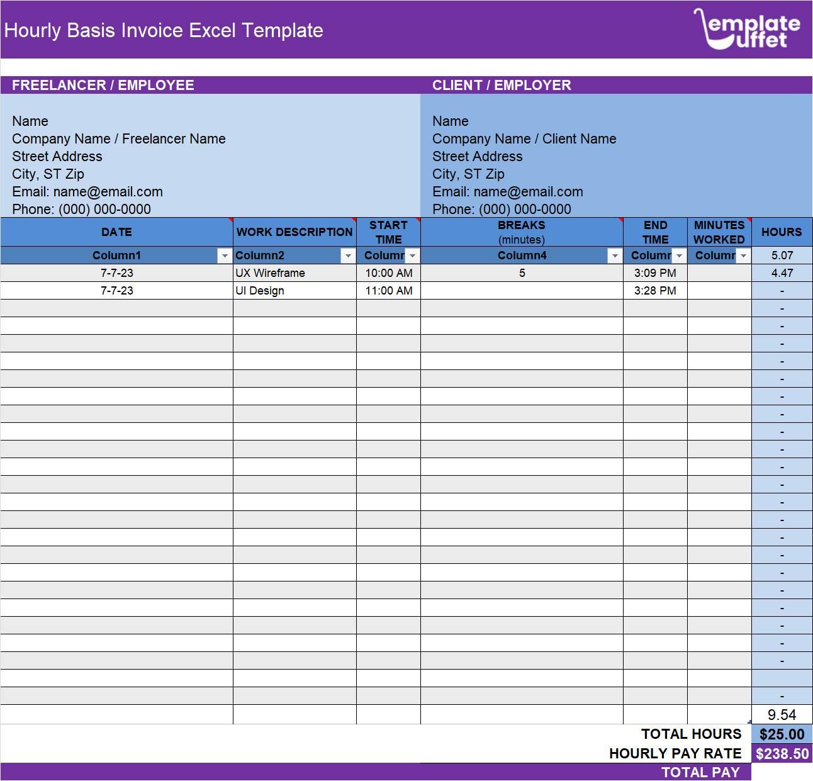Click the $238.50 total pay value
813x781 pixels.
pyautogui.click(x=781, y=753)
